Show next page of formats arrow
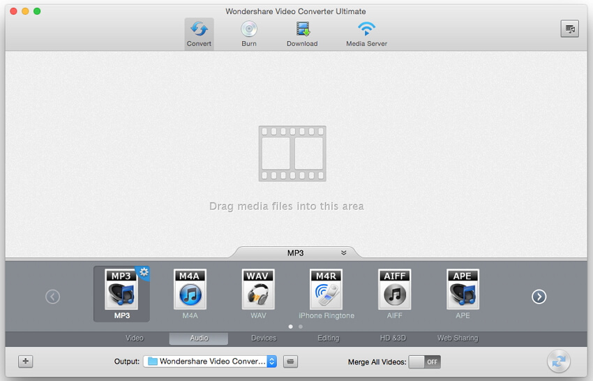Screen dimensions: 593x381 pyautogui.click(x=539, y=297)
